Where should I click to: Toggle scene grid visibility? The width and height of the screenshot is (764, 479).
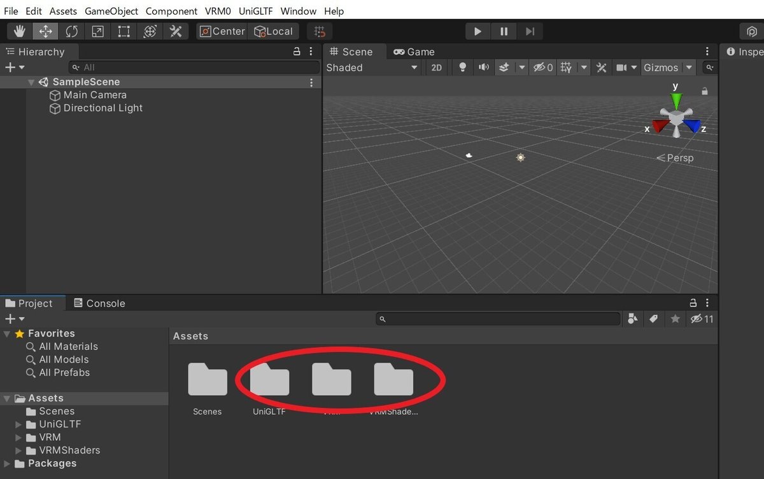[x=566, y=67]
